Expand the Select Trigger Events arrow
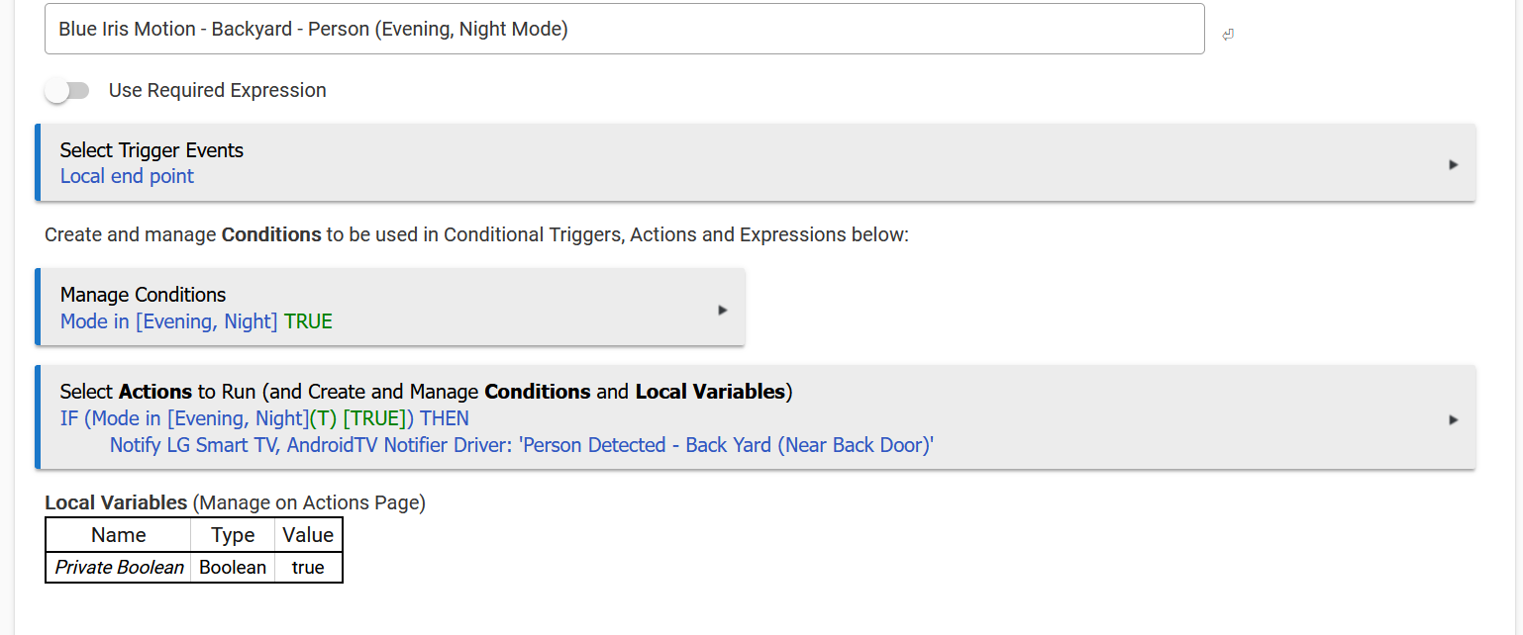 point(1453,164)
